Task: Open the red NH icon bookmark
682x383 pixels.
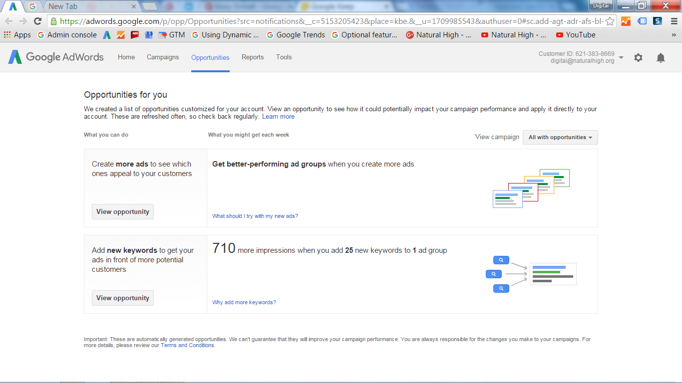Action: tap(135, 35)
